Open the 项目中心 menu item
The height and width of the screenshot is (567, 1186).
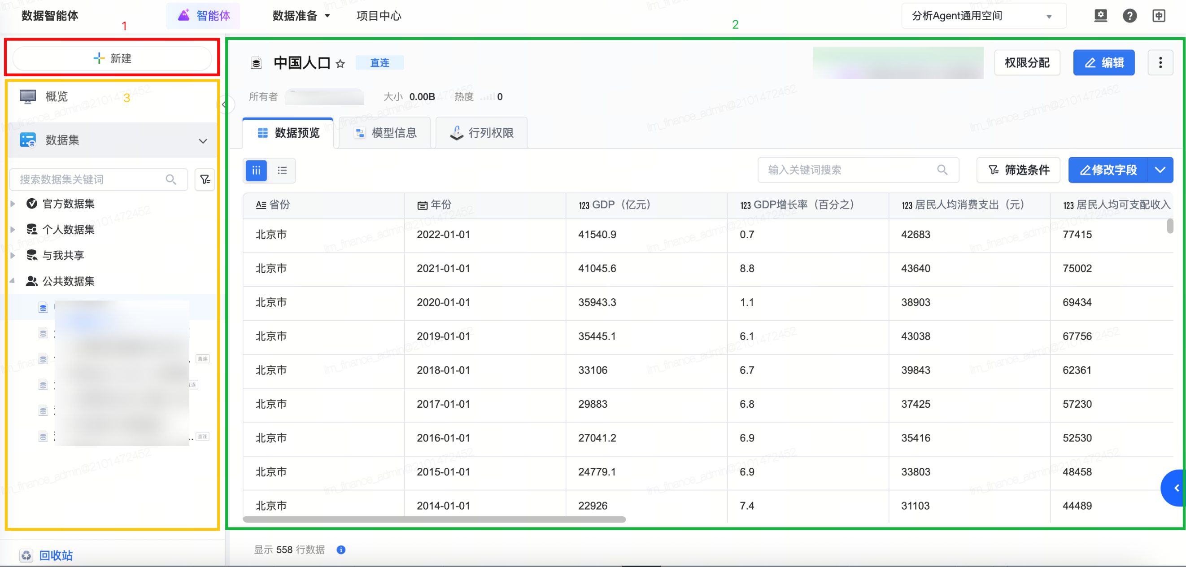(x=379, y=16)
